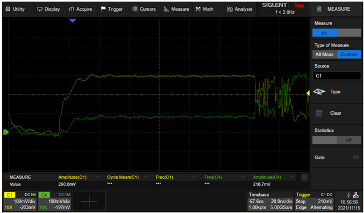Click the Clear trash icon
The image size is (364, 213).
tap(319, 113)
